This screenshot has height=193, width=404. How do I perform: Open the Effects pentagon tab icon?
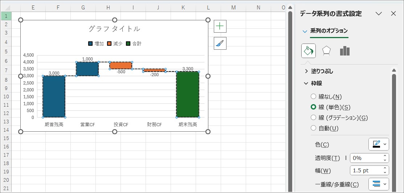pos(326,51)
